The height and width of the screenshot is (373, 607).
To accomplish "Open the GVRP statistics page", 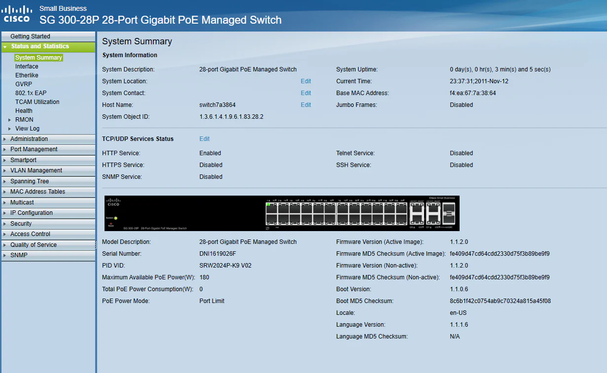I will click(x=24, y=84).
